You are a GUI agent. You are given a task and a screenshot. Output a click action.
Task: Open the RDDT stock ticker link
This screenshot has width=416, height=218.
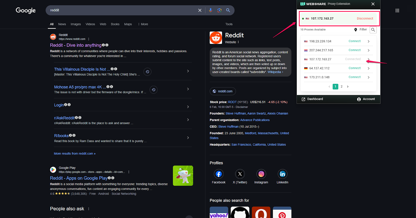click(x=232, y=102)
